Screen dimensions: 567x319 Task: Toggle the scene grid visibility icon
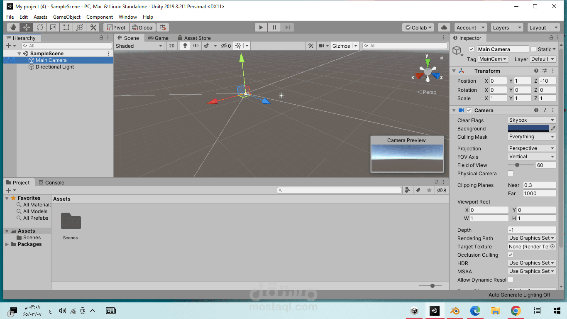pyautogui.click(x=238, y=46)
